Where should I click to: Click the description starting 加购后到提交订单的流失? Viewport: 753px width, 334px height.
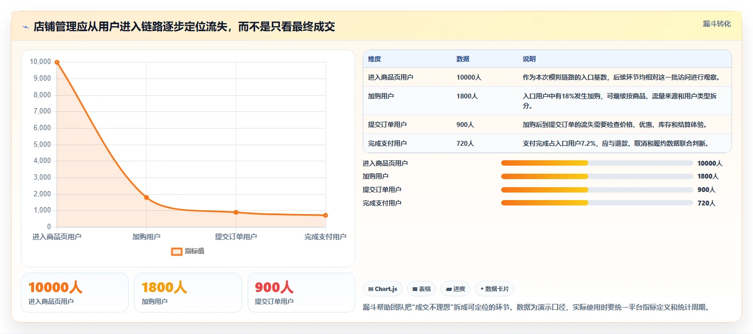click(x=615, y=125)
